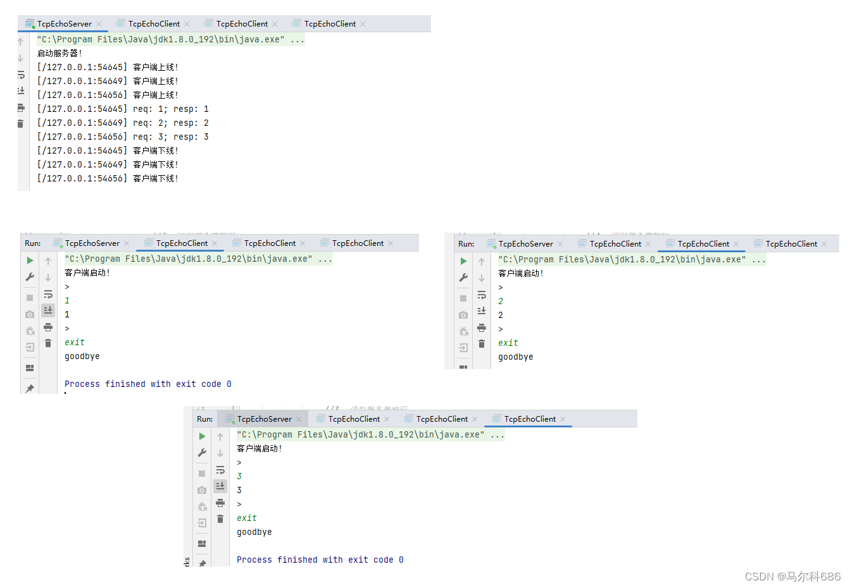Click "[/127.0.0.1:54656] 客户端下线!" log line
Image resolution: width=850 pixels, height=588 pixels.
click(x=108, y=179)
